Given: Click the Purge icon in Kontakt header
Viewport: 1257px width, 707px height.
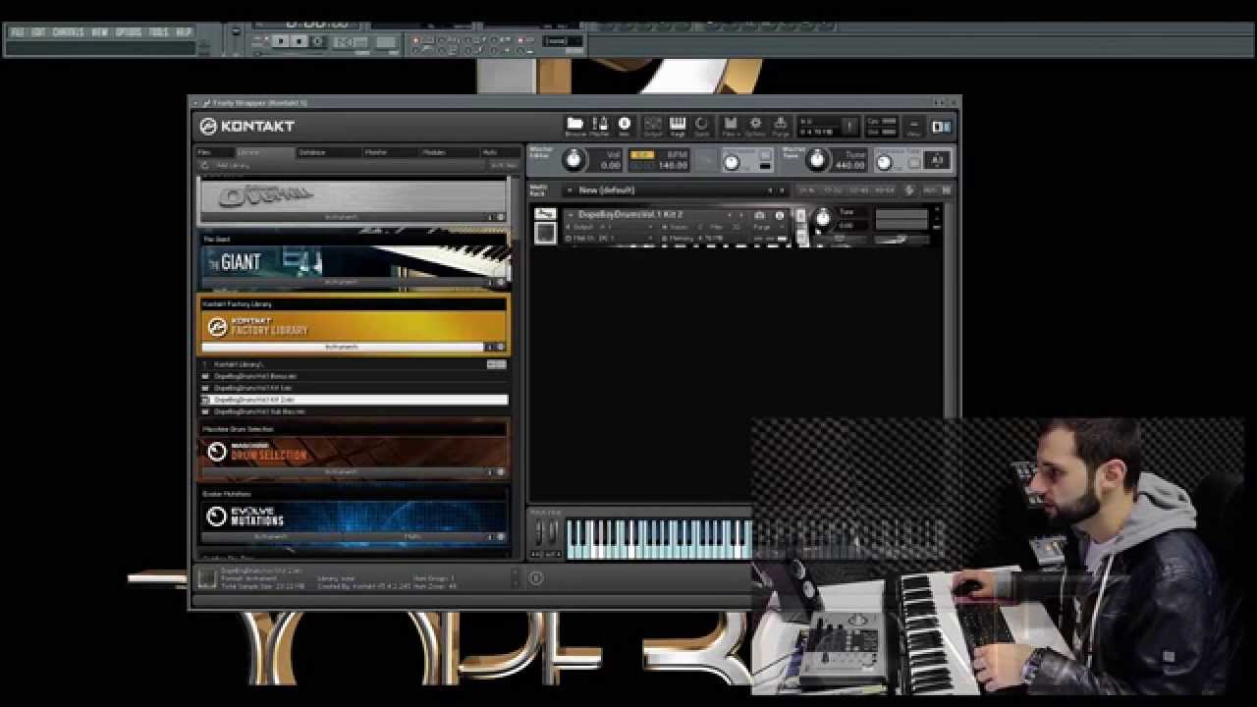Looking at the screenshot, I should click(x=781, y=125).
